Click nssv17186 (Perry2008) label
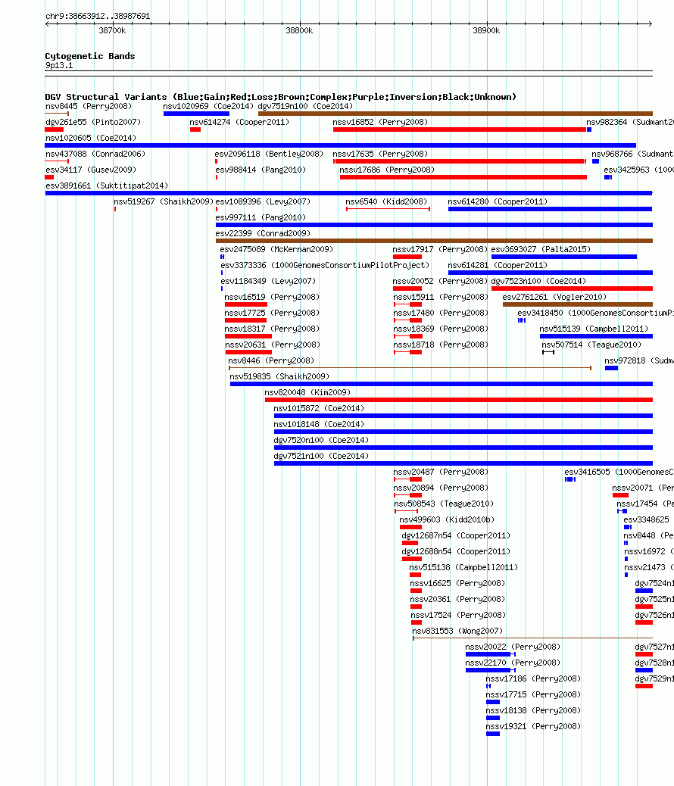The image size is (674, 786). (533, 678)
